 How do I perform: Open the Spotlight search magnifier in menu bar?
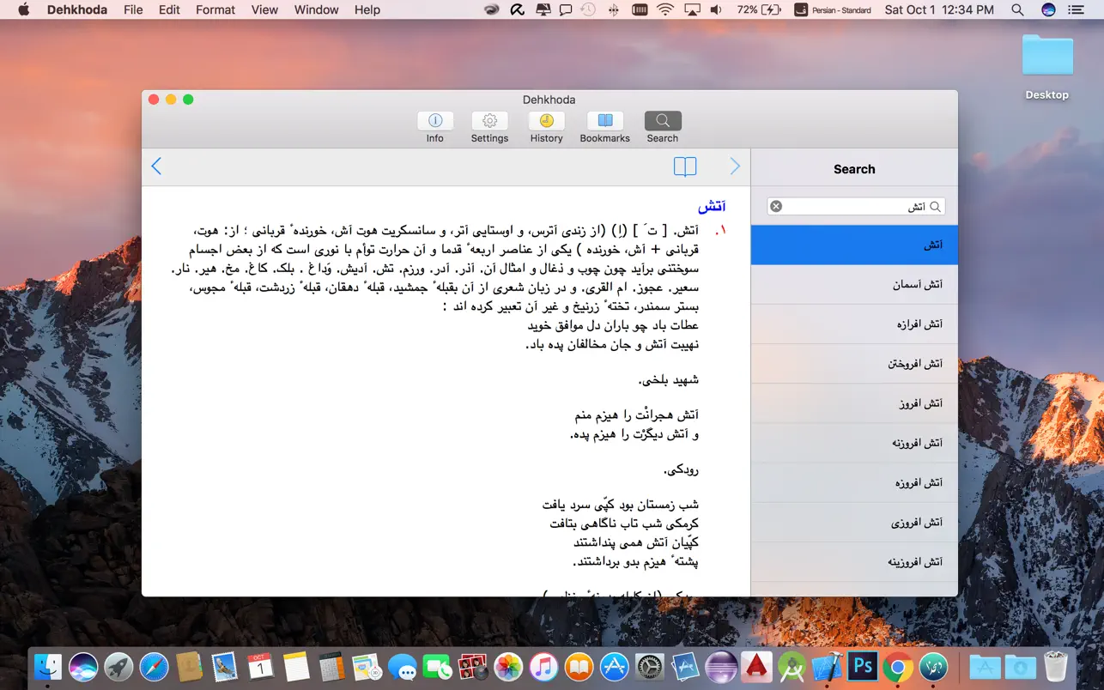(1017, 9)
